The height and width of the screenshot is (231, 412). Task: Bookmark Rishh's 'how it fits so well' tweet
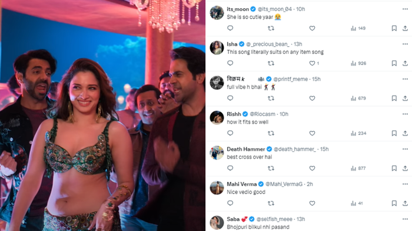click(394, 134)
